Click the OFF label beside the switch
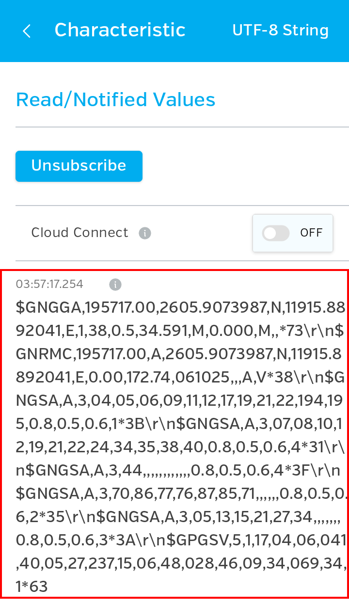 pyautogui.click(x=311, y=233)
